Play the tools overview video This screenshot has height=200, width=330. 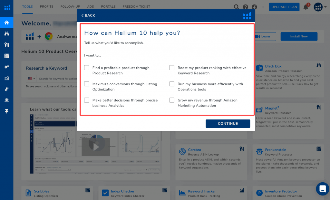pos(96,147)
